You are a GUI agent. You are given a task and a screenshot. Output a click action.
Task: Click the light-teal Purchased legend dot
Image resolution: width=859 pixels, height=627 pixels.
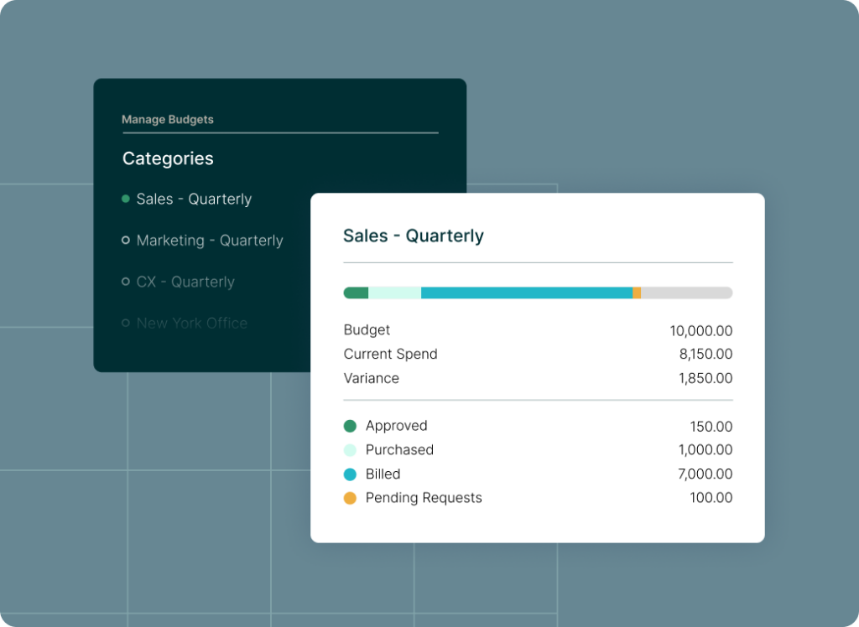pyautogui.click(x=351, y=450)
